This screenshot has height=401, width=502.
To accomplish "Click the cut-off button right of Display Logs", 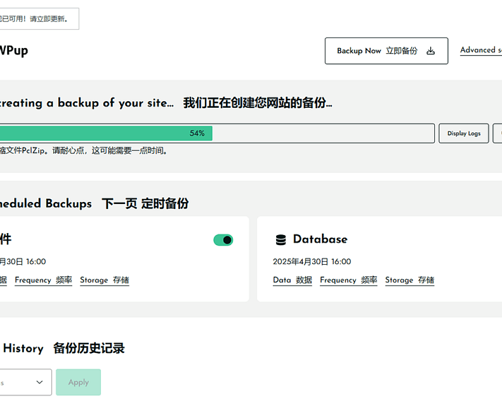I will pyautogui.click(x=498, y=133).
